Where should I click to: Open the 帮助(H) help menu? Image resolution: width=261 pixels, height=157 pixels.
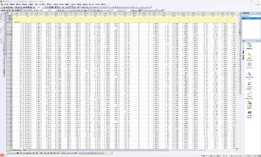click(103, 4)
